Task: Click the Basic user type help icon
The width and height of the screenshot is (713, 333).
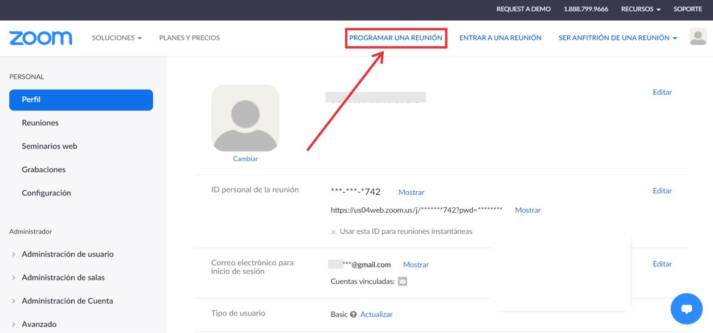Action: [353, 314]
